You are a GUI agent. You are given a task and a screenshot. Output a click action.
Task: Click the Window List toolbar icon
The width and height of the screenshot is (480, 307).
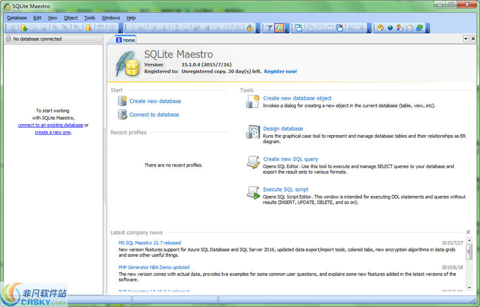[x=299, y=28]
